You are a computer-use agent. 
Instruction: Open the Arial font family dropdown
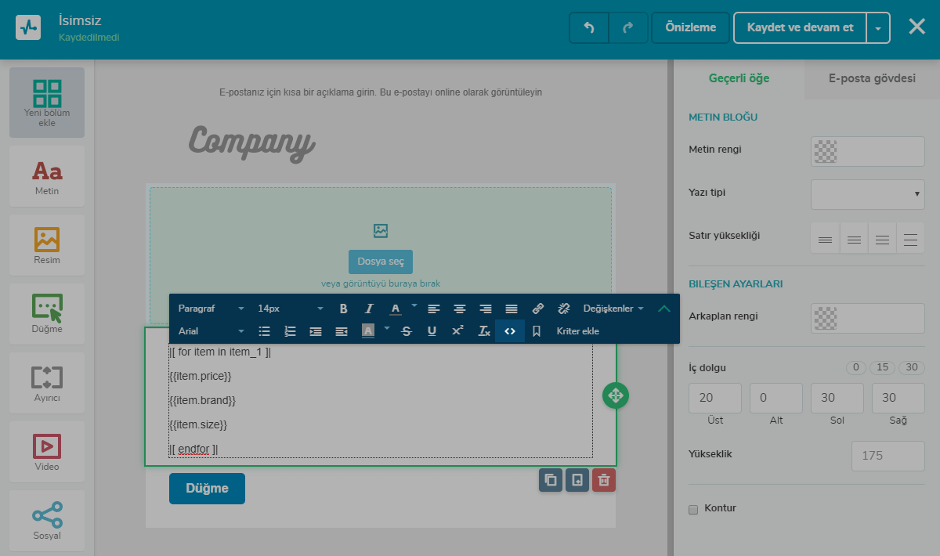[211, 331]
